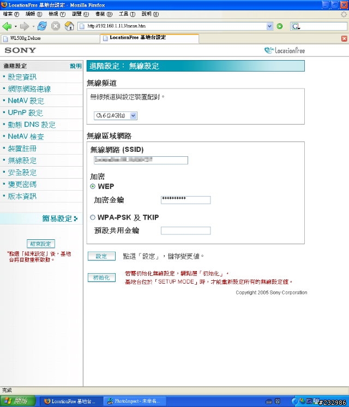Reload the page with the refresh icon

42,26
